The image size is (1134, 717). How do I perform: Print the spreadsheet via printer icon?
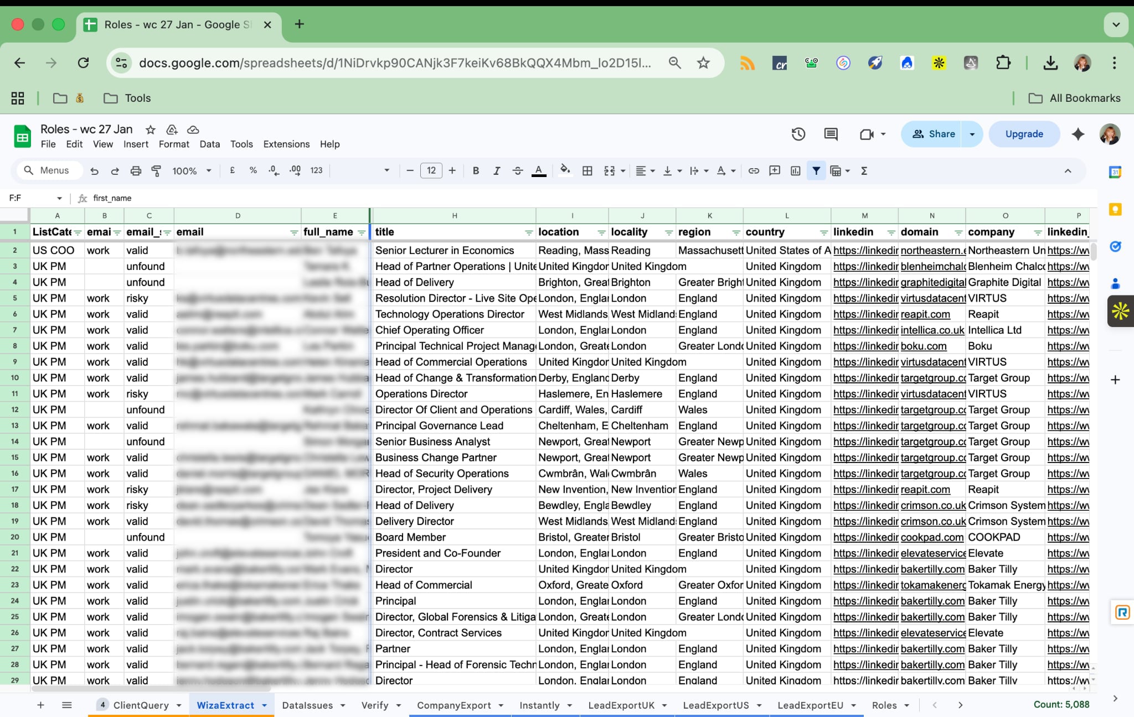[x=136, y=171]
